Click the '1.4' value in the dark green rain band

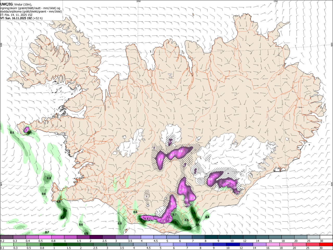193,213
